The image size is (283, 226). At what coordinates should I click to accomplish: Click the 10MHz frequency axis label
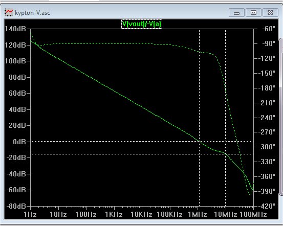(225, 214)
